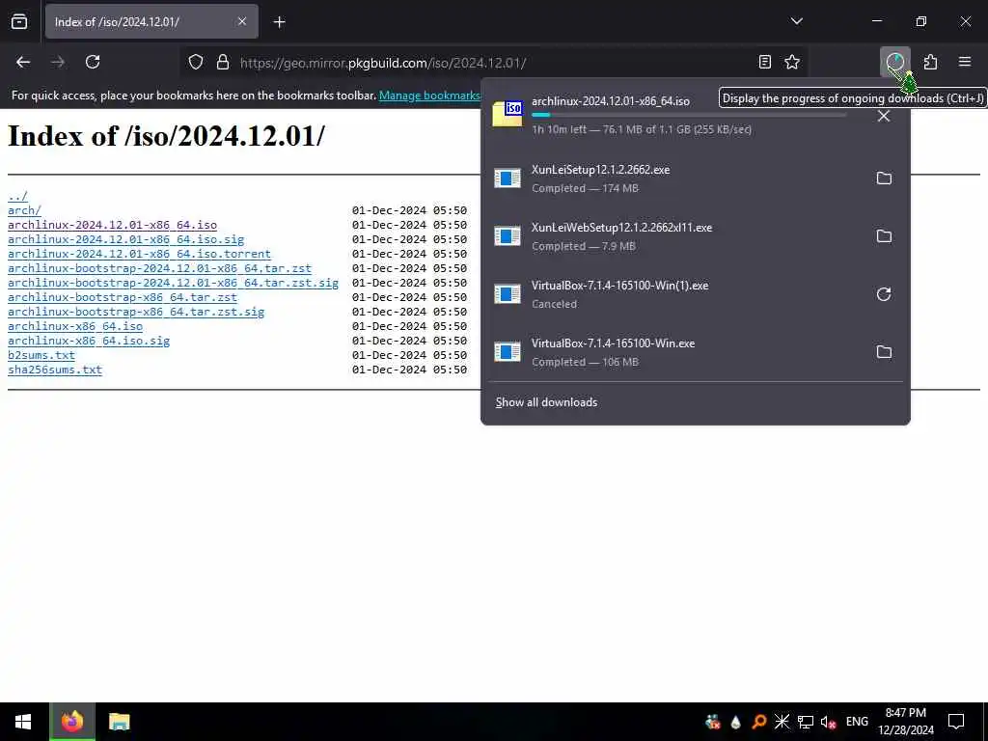Screen dimensions: 988x741
Task: Cancel the archlinux ISO download
Action: point(884,116)
